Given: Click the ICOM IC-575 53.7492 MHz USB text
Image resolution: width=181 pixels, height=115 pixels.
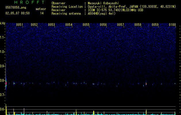Looking at the screenshot, I should coord(115,10).
